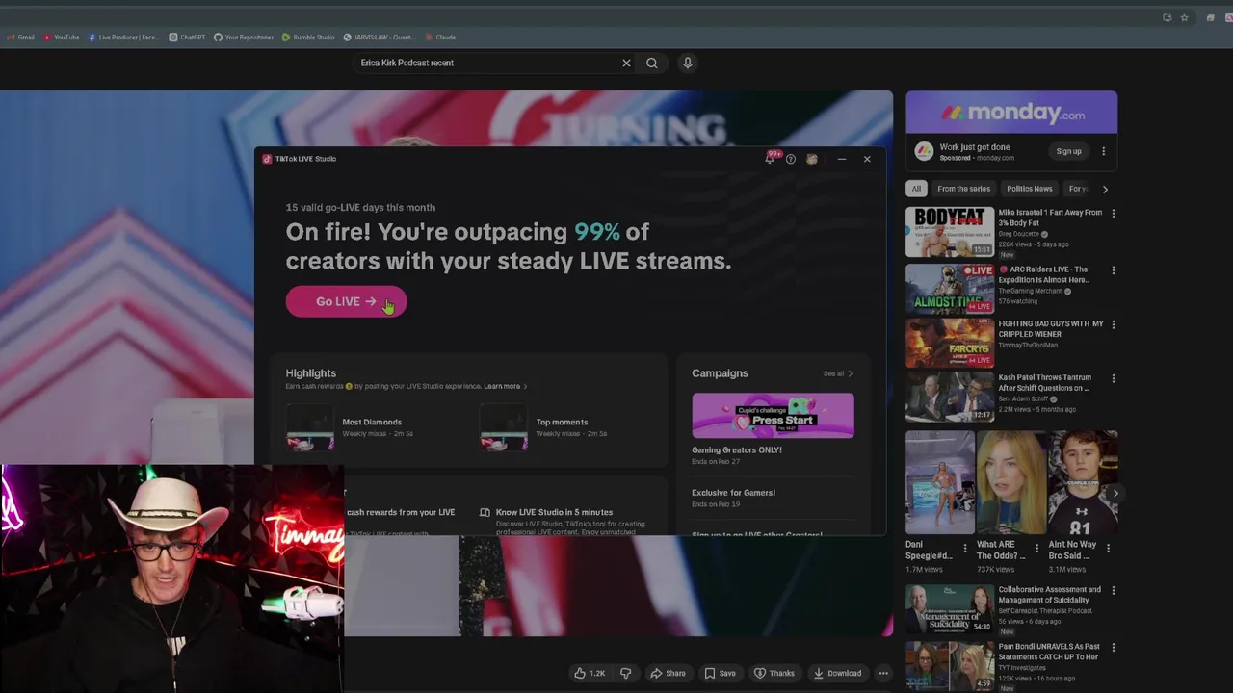The width and height of the screenshot is (1233, 693).
Task: Open Rumble Studio bookmark
Action: [308, 38]
